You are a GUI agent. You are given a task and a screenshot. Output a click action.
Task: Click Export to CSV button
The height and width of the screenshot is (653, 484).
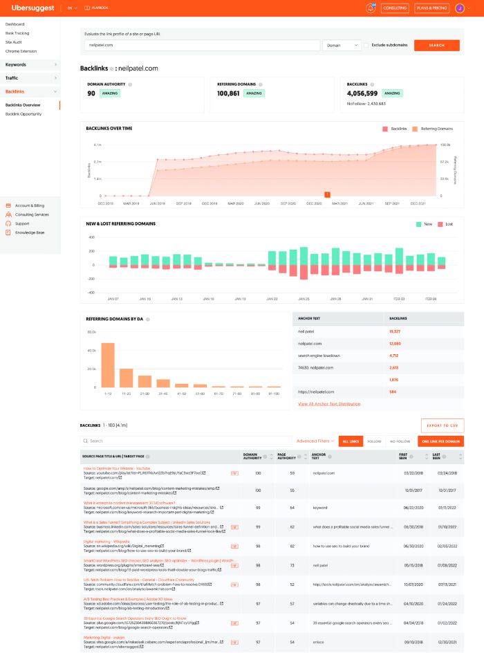click(x=443, y=425)
